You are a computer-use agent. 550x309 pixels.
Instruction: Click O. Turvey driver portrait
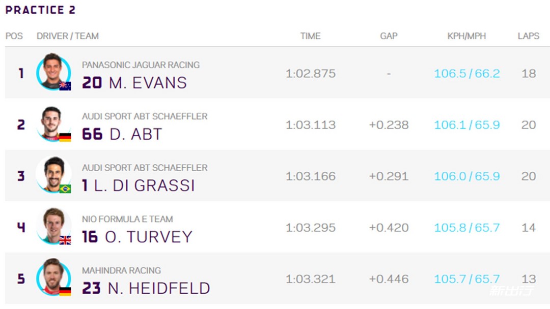[x=53, y=226]
